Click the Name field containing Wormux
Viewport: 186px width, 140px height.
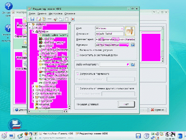point(109,28)
